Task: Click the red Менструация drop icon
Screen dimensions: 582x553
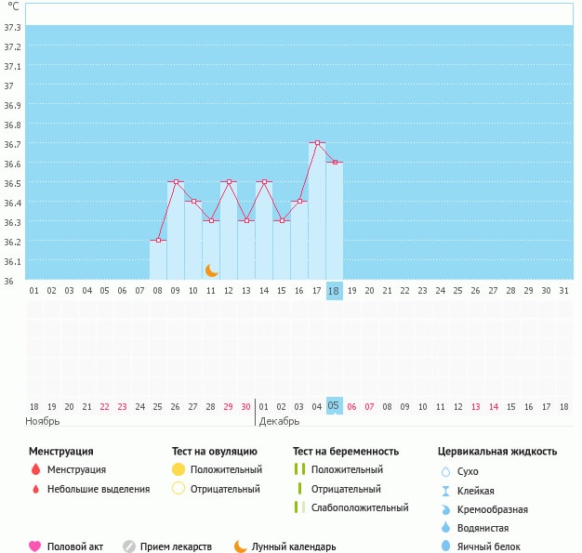Action: 34,470
